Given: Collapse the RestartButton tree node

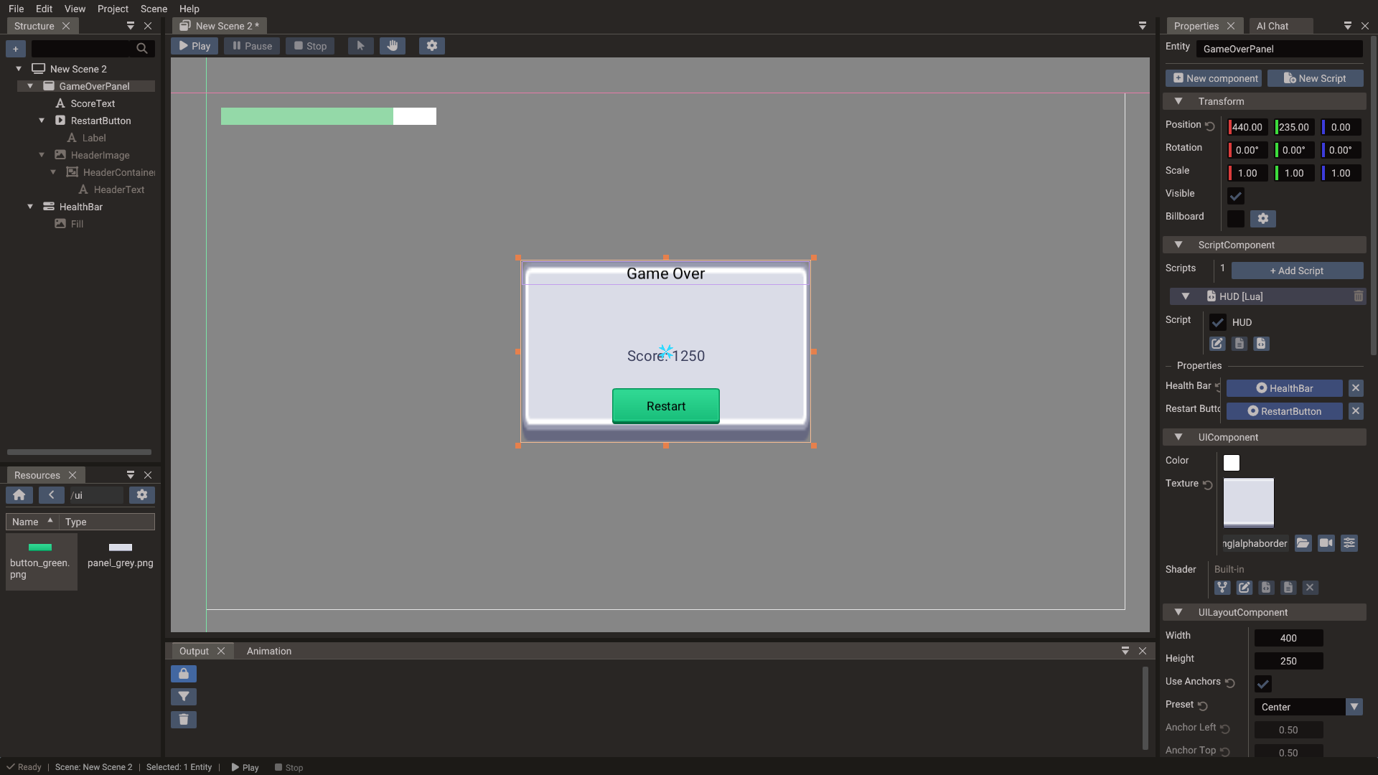Looking at the screenshot, I should tap(42, 121).
